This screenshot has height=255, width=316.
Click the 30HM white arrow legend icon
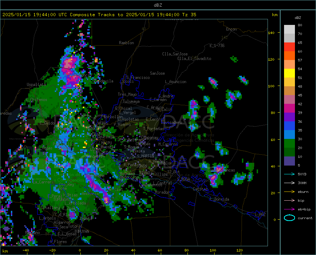[x=289, y=183]
